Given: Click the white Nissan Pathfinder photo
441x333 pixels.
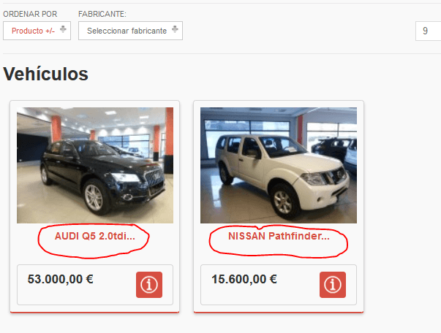Looking at the screenshot, I should [x=279, y=165].
